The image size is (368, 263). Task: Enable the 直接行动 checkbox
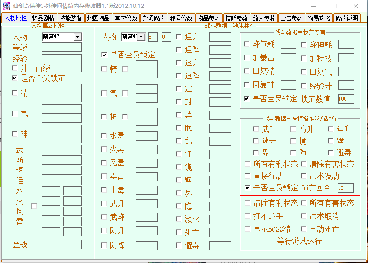247,176
